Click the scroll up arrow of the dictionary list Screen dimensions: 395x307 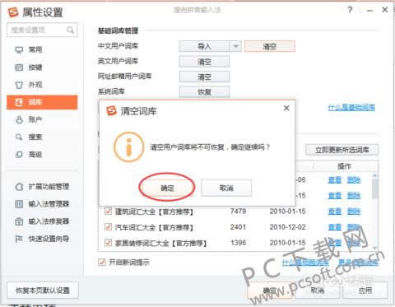click(374, 175)
